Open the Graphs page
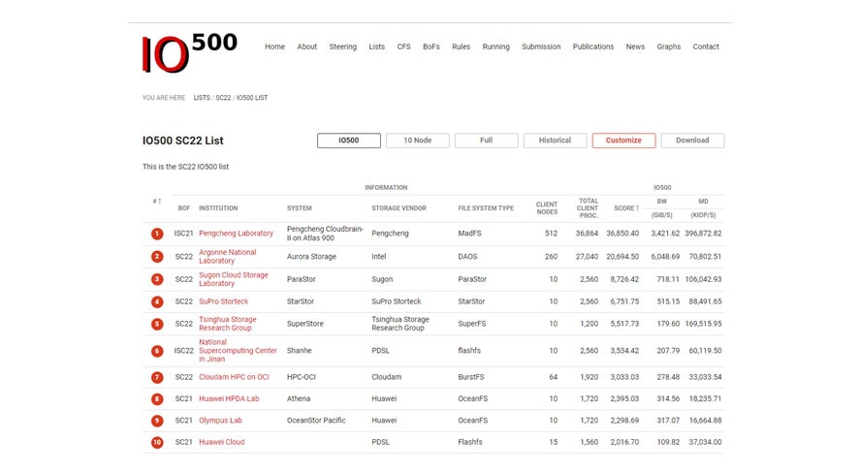This screenshot has height=473, width=861. [668, 47]
